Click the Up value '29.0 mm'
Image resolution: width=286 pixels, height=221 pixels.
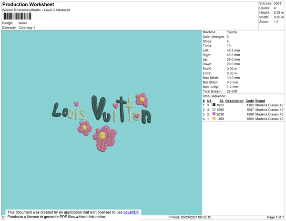point(233,60)
